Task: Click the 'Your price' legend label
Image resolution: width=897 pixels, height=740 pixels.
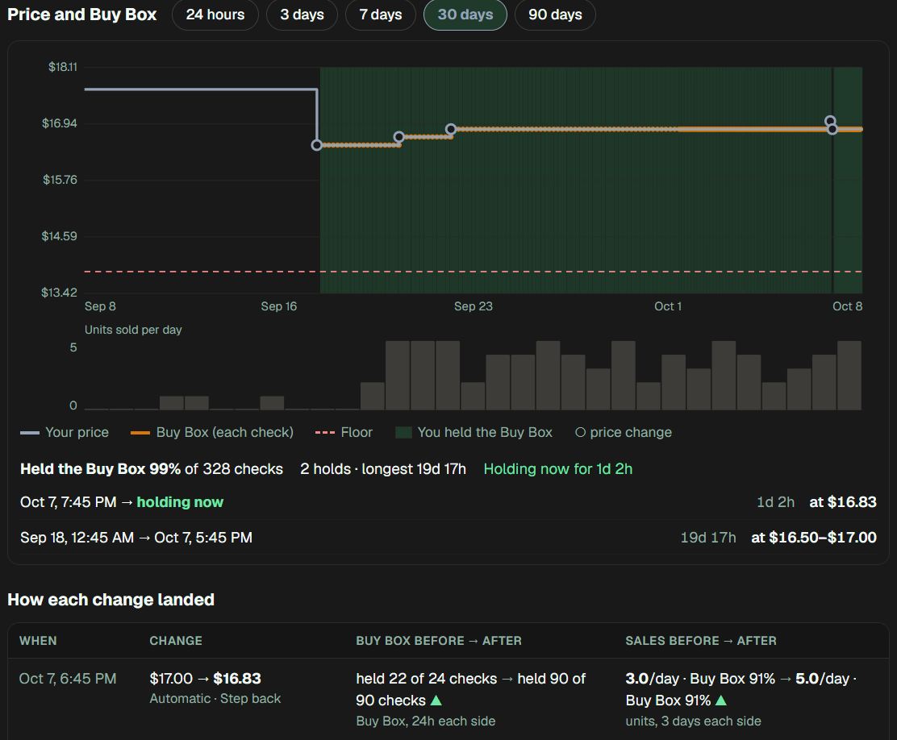Action: 77,432
